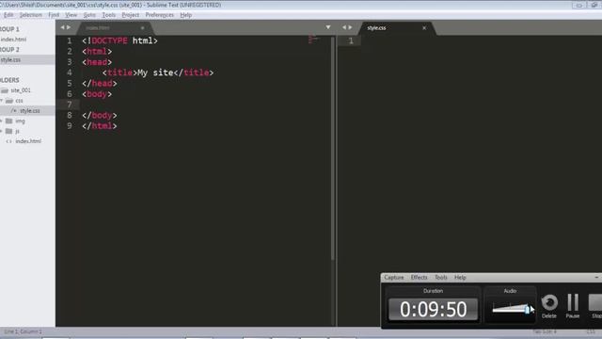The width and height of the screenshot is (602, 339).
Task: Go to previous tab in right pane
Action: click(344, 27)
